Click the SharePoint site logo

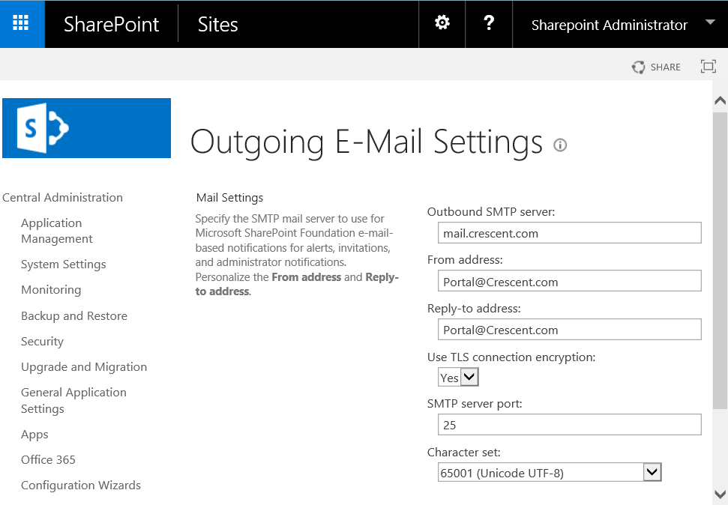coord(86,128)
